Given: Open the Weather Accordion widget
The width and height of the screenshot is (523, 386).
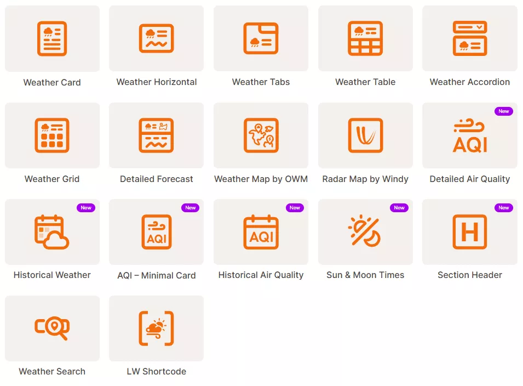Looking at the screenshot, I should [x=469, y=38].
